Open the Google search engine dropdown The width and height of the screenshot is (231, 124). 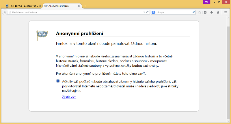pos(154,12)
